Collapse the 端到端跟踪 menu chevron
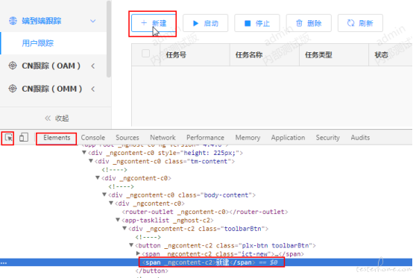Screen dimensions: 413x278 click(92, 21)
